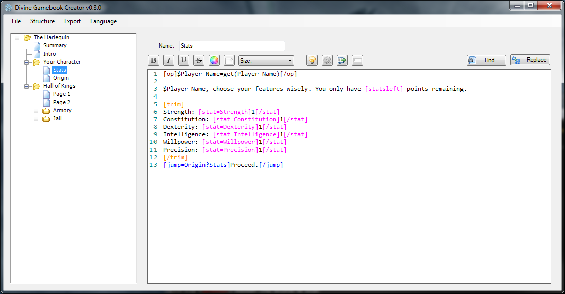Click the Stats page document icon
Viewport: 565px width, 294px height.
pos(46,70)
